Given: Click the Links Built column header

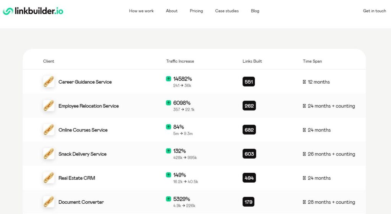Looking at the screenshot, I should pyautogui.click(x=252, y=61).
